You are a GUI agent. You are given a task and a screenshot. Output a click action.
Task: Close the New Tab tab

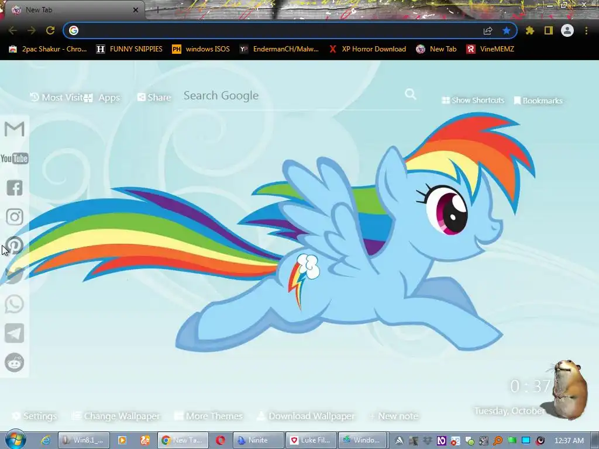coord(136,10)
